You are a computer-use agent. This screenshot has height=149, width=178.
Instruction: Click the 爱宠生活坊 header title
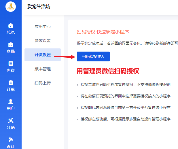coord(39,6)
